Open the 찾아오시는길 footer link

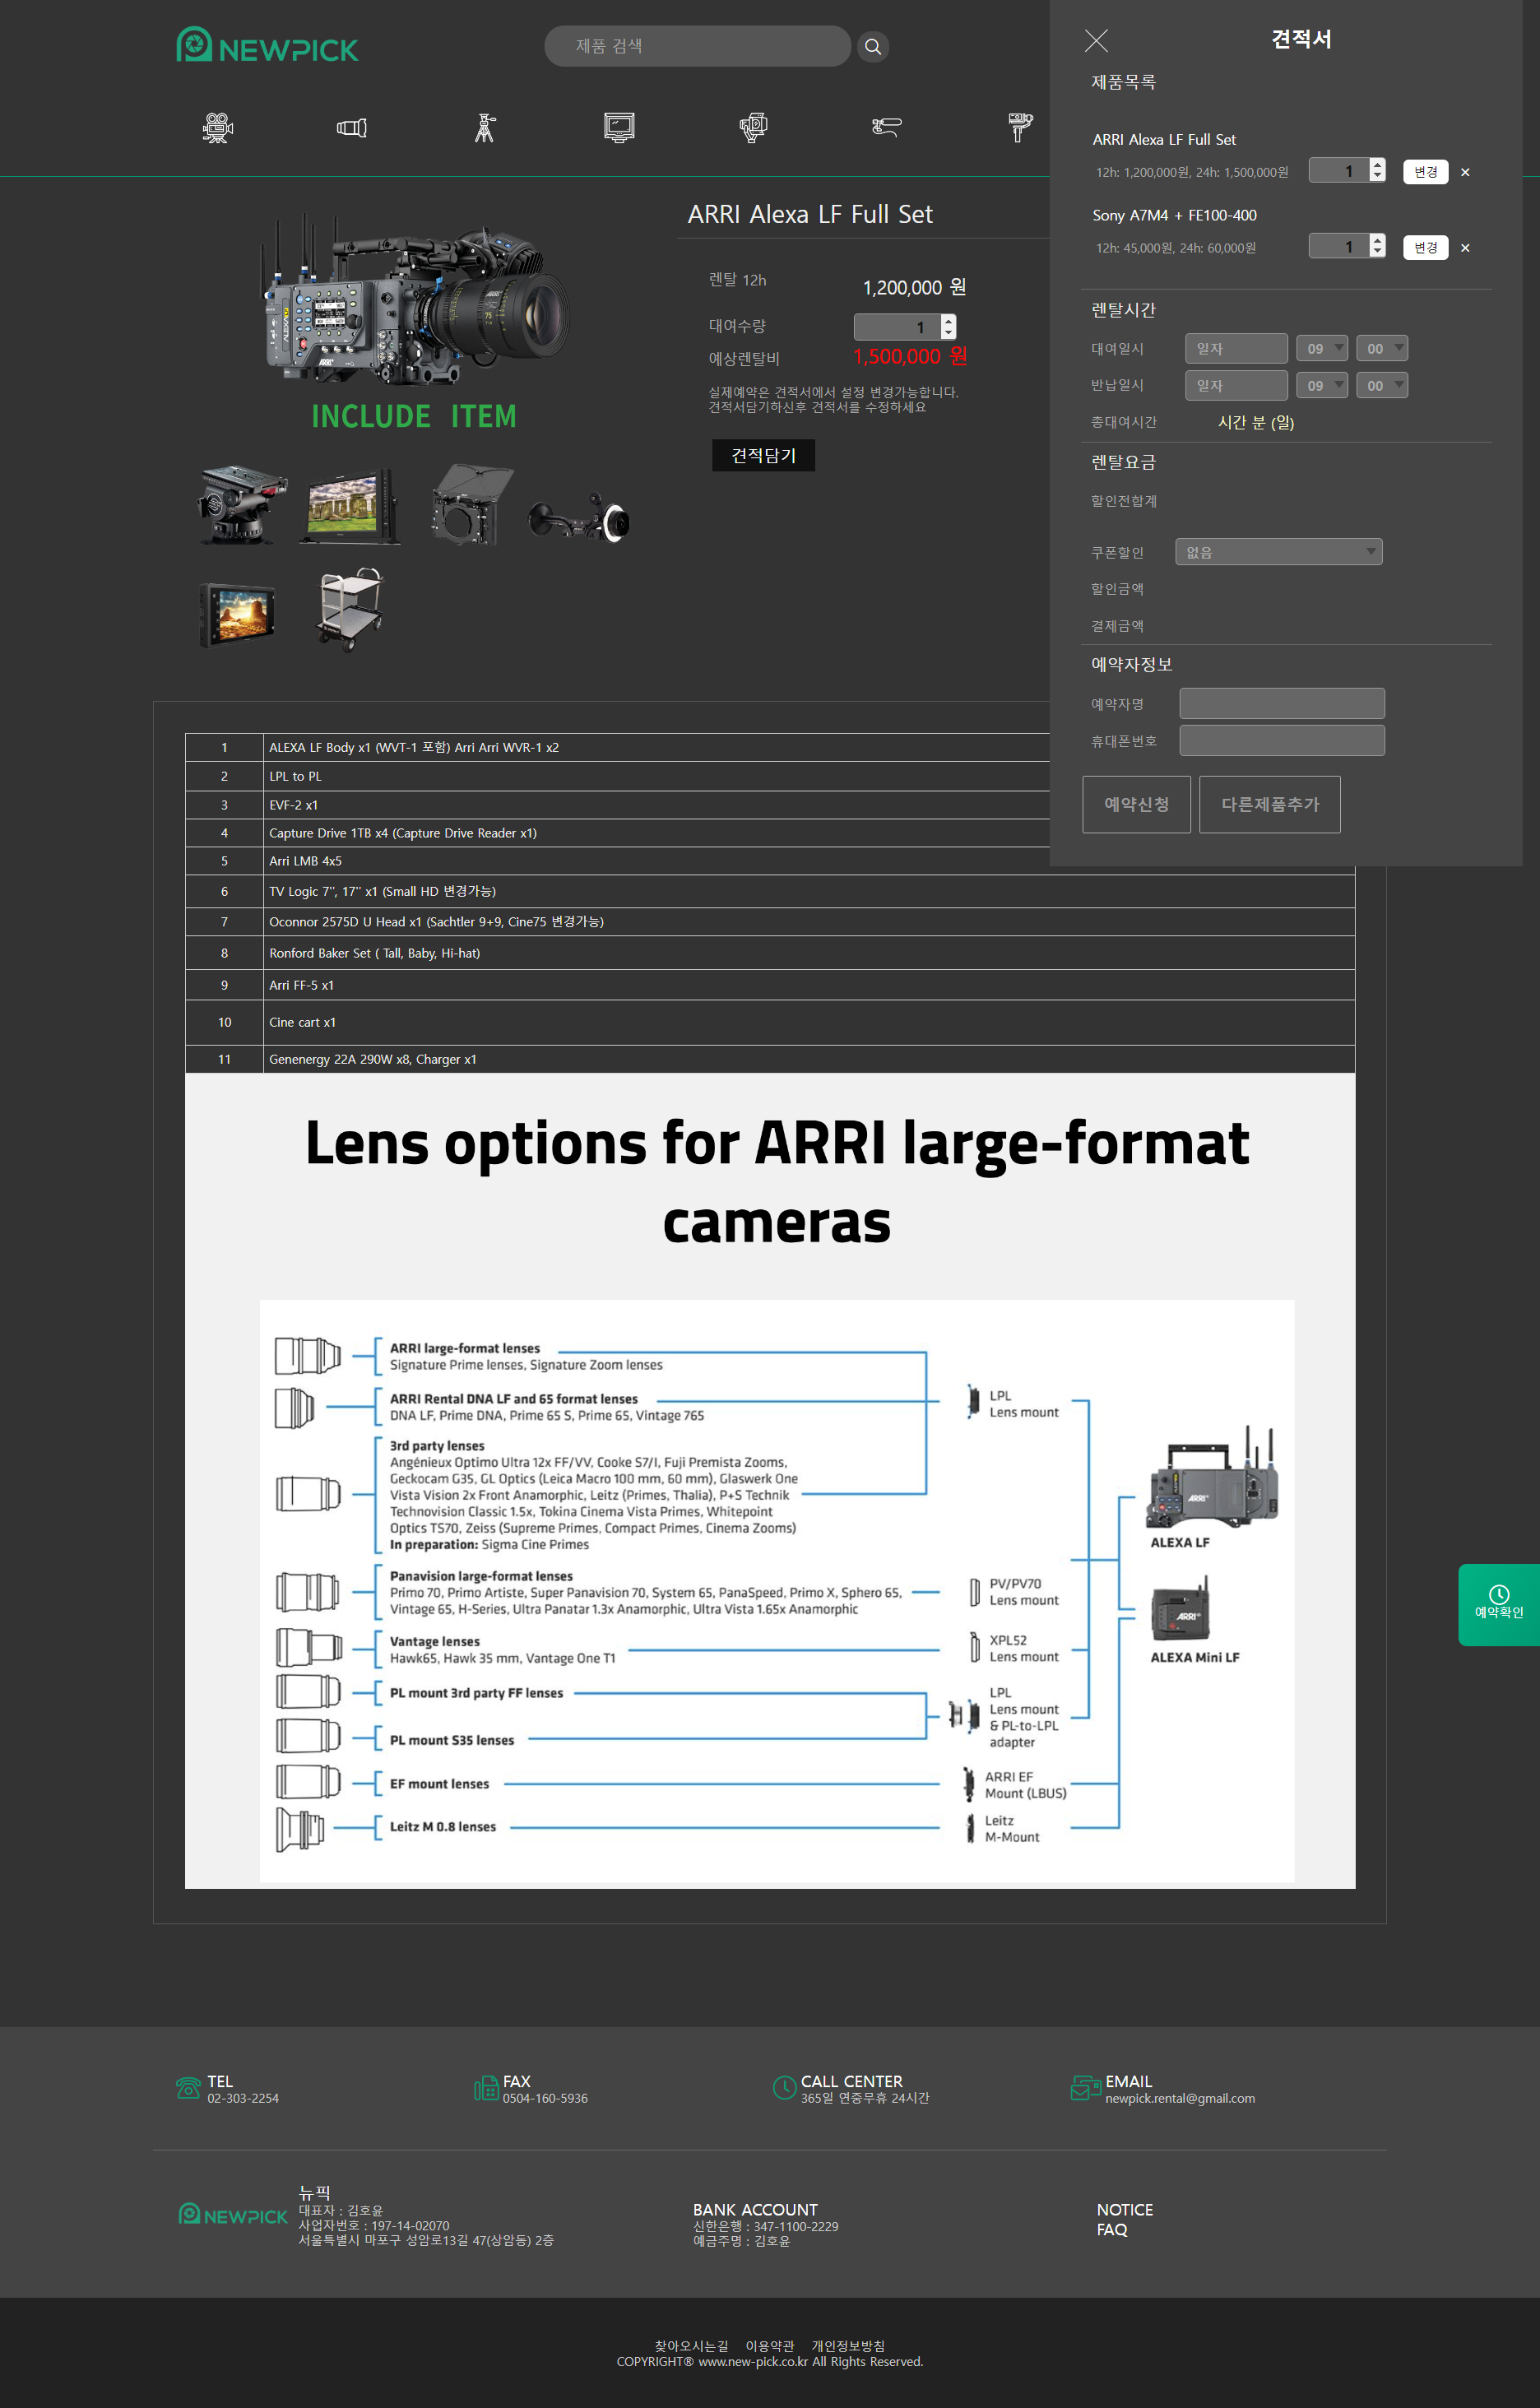[691, 2346]
